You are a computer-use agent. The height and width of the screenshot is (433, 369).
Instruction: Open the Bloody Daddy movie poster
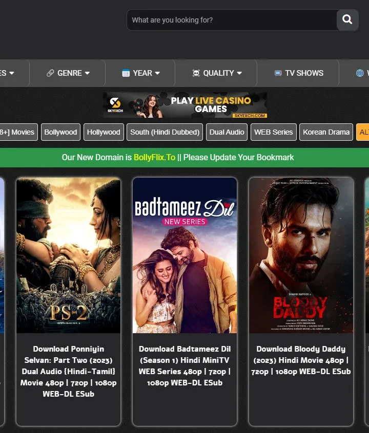click(x=301, y=255)
